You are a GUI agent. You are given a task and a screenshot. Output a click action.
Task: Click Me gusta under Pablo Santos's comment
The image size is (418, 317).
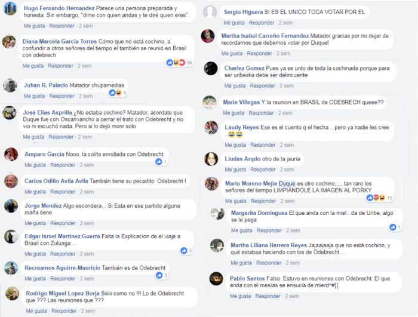240,296
